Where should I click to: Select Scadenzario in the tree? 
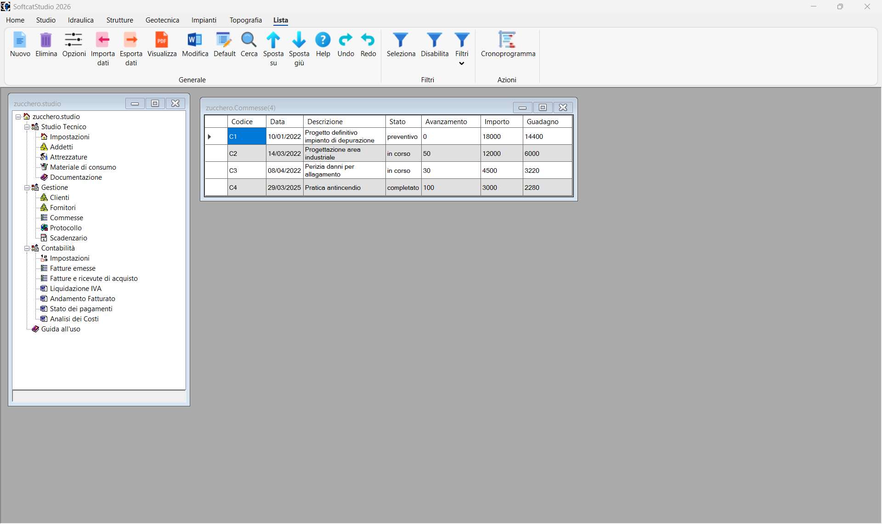(x=68, y=238)
